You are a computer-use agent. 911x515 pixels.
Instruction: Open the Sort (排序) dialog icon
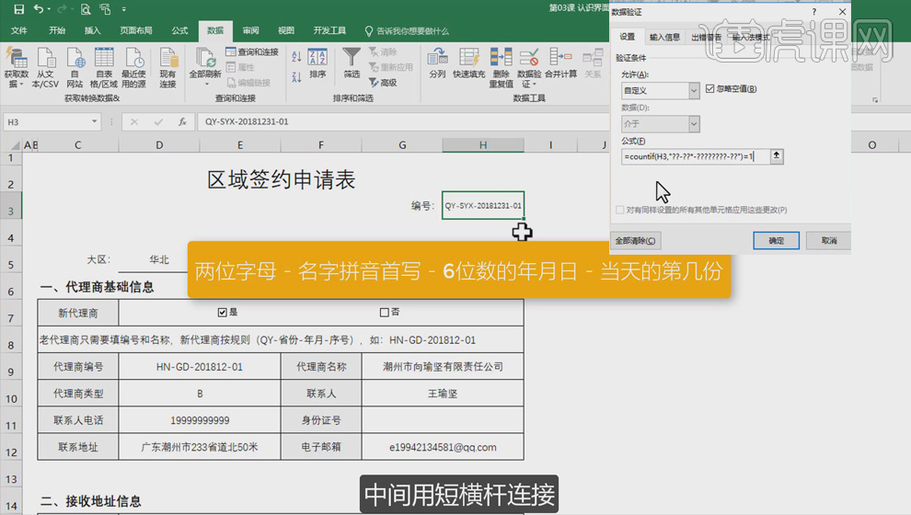pos(317,59)
